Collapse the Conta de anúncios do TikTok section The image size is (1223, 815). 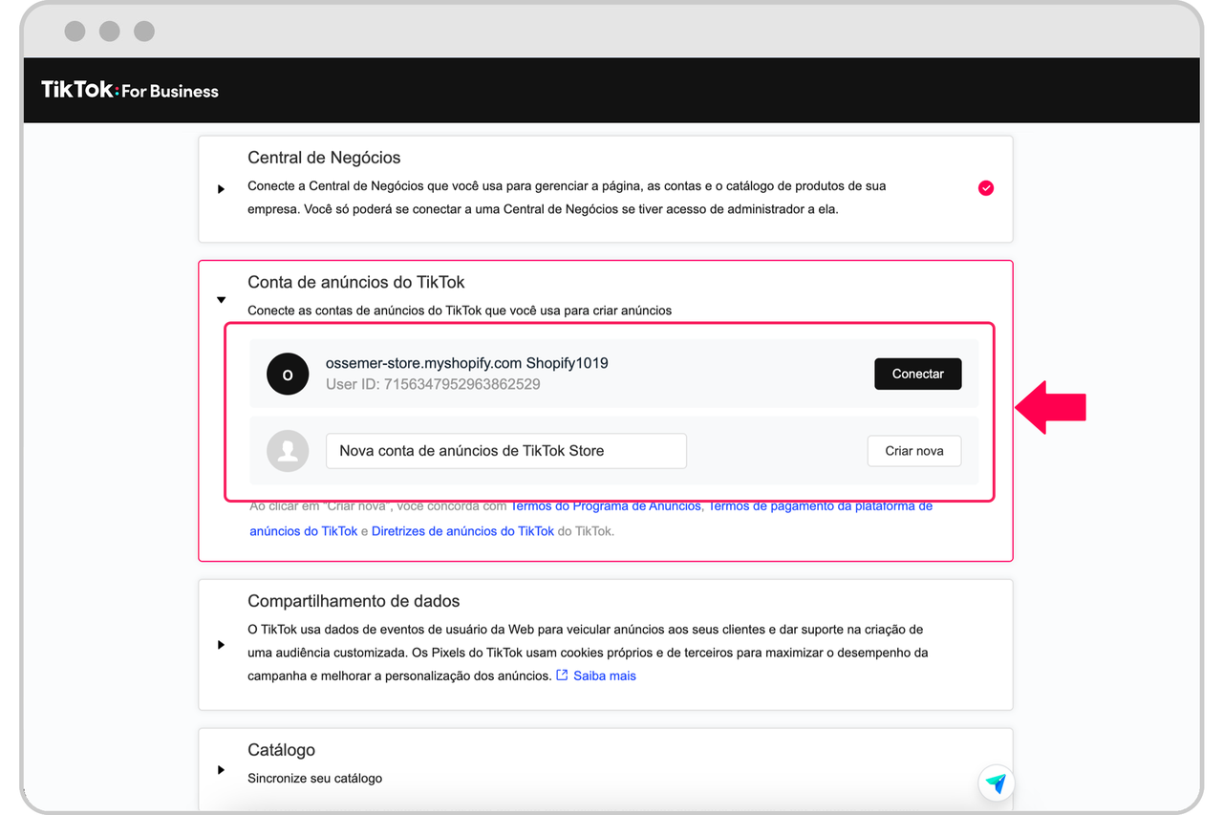[221, 300]
